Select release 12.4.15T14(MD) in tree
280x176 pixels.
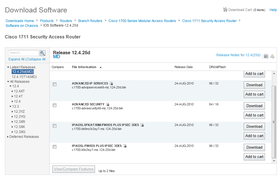coord(24,77)
